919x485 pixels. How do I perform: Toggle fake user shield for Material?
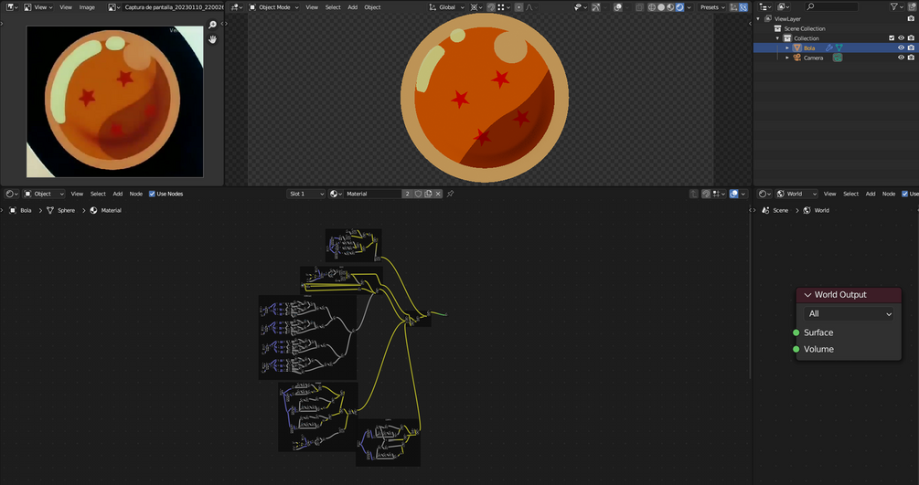(418, 194)
